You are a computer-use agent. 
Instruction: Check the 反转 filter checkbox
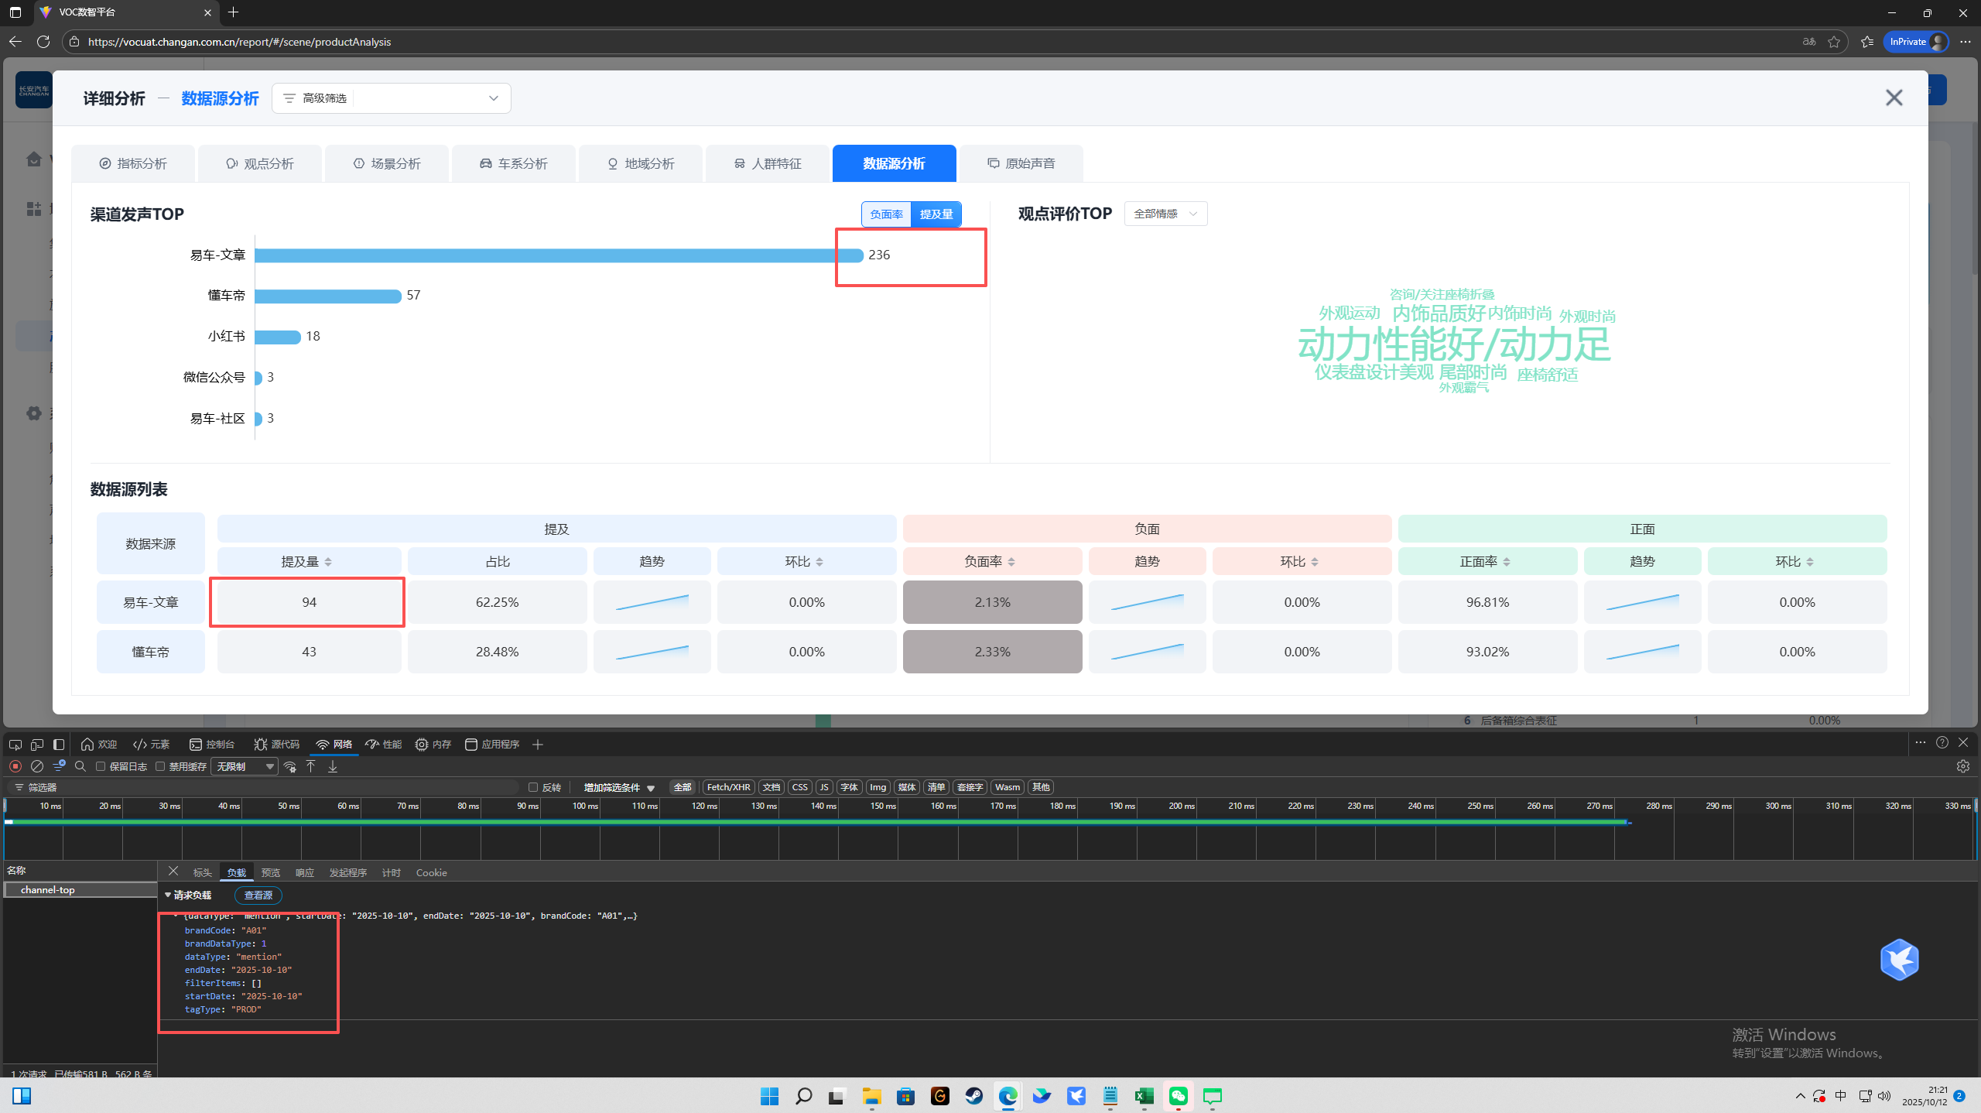[x=533, y=787]
